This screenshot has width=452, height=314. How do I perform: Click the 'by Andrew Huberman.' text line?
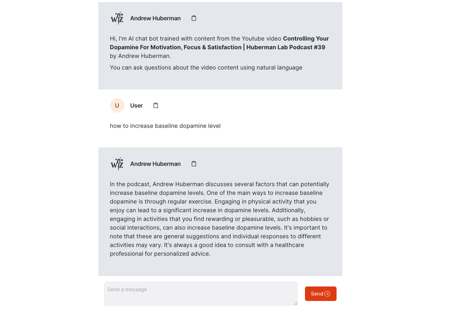coord(140,56)
